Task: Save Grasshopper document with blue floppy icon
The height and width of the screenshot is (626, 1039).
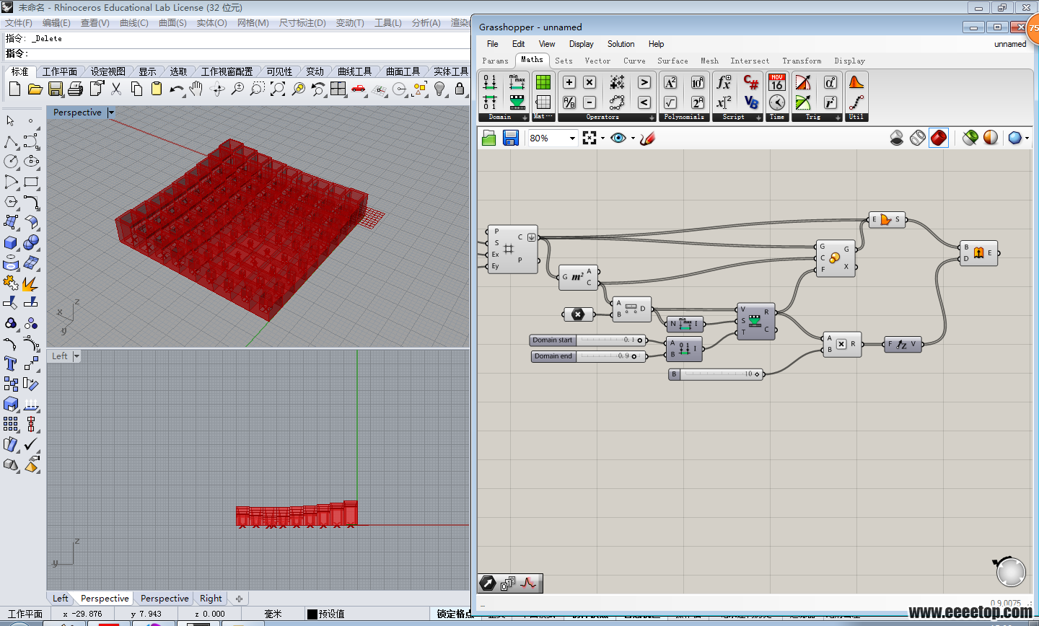Action: (x=511, y=138)
